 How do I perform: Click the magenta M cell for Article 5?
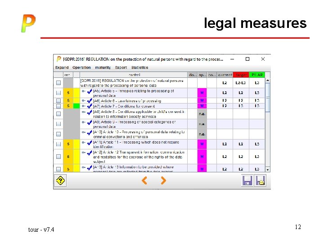pos(202,93)
